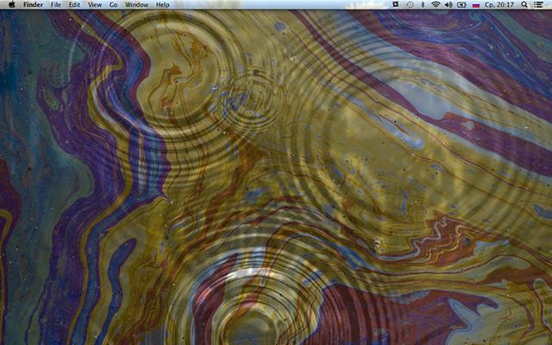Open the Wi-Fi status menu
Screen dimensions: 552x345
pos(436,4)
